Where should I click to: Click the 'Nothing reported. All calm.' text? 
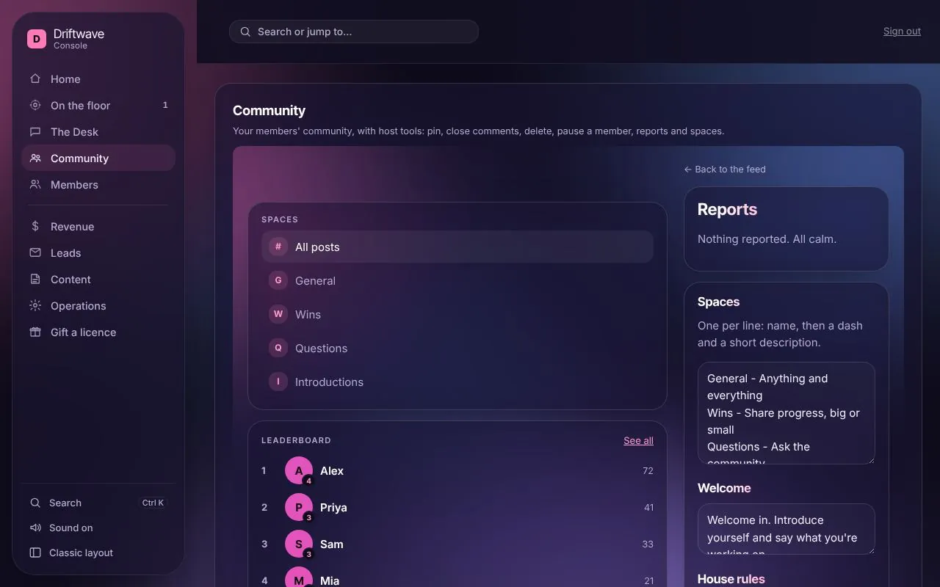[767, 238]
